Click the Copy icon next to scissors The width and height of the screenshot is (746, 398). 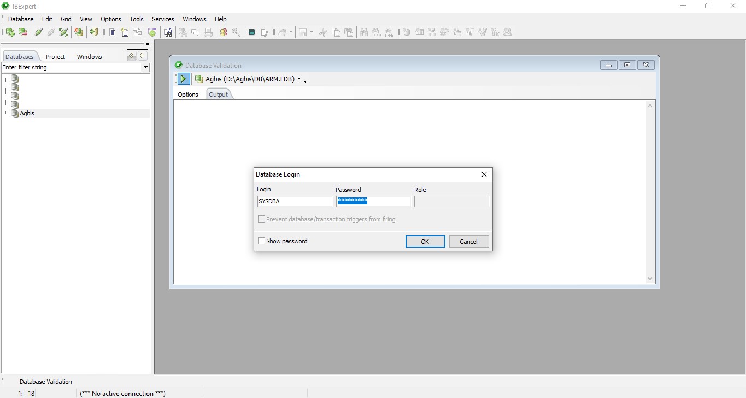(x=336, y=32)
